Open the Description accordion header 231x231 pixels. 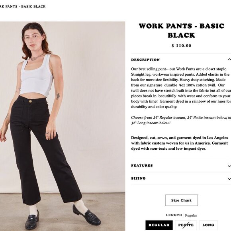coord(181,60)
